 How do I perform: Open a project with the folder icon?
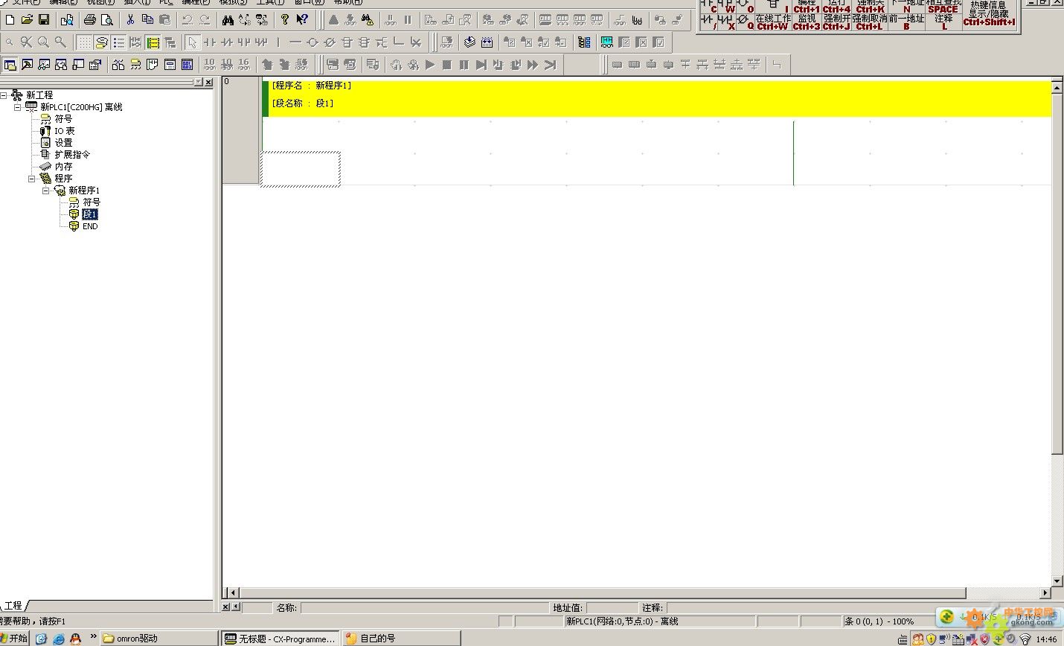tap(27, 19)
